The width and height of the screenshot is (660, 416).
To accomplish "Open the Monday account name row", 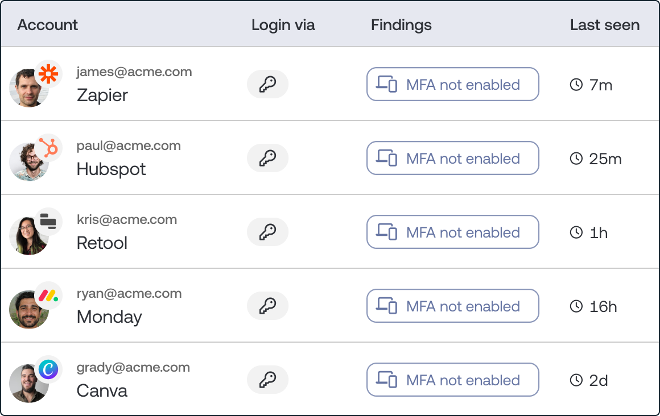I will pyautogui.click(x=109, y=317).
